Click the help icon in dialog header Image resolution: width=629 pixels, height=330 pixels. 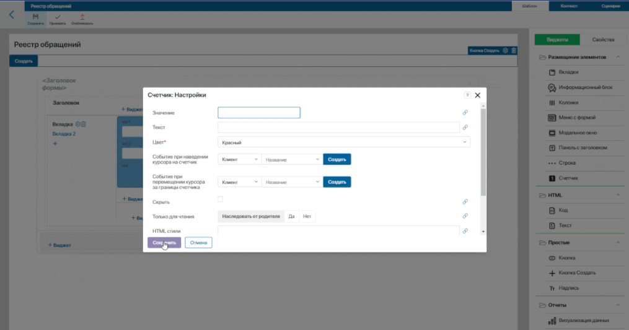pos(467,95)
